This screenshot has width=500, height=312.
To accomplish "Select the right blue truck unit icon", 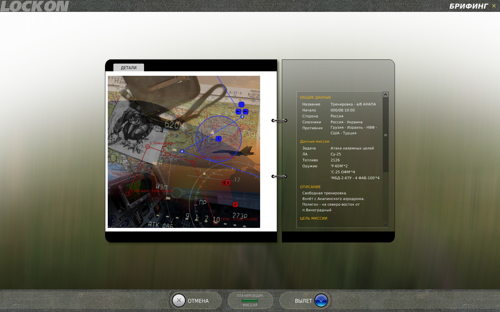I will coord(246,112).
